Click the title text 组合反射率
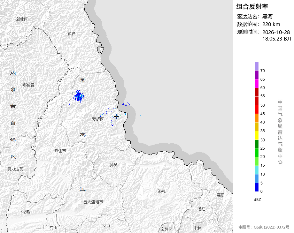 tap(252, 7)
